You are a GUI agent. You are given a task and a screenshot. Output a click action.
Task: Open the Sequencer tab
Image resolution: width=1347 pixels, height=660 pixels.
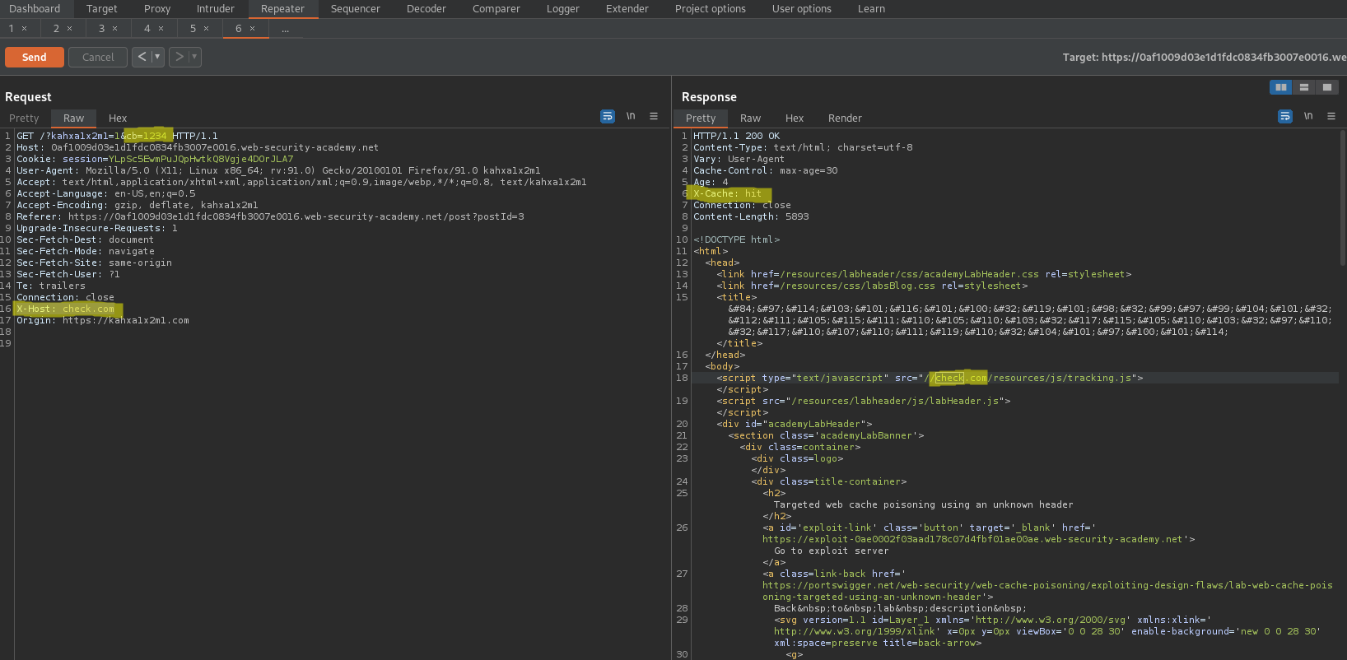coord(356,9)
